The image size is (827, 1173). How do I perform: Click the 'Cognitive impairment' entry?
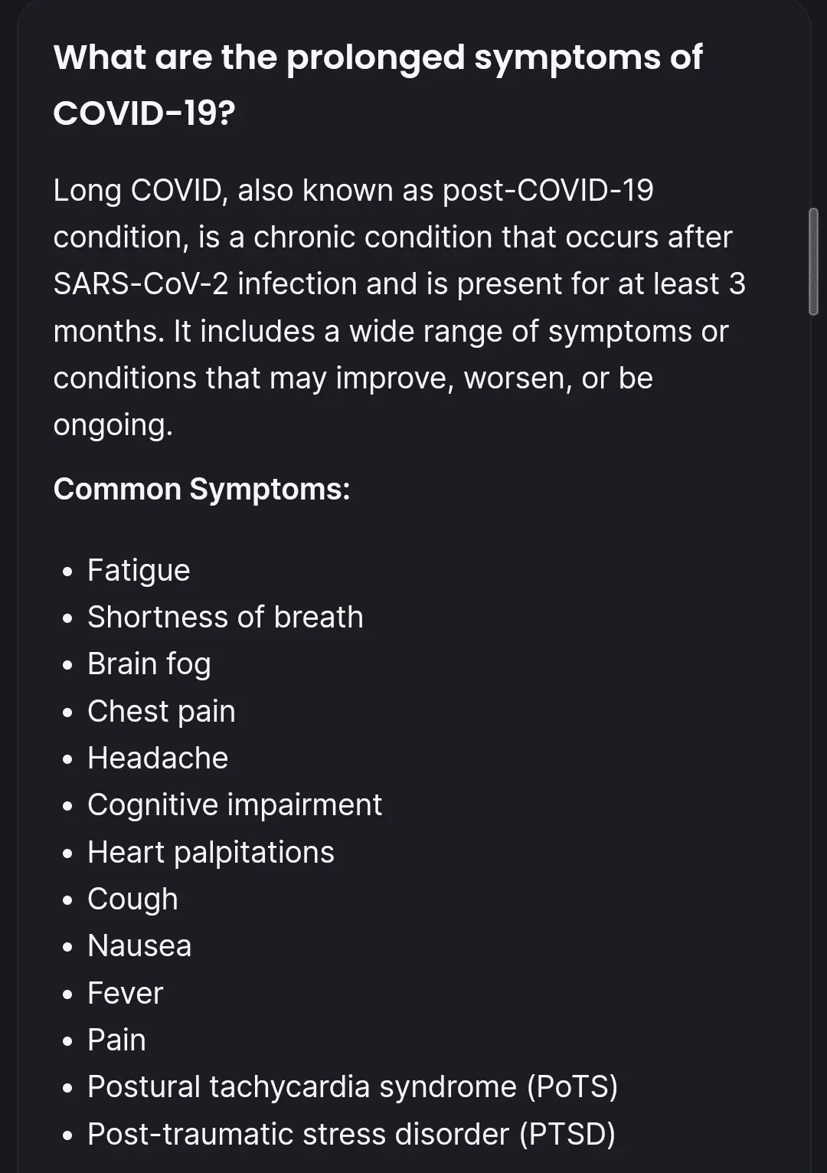(x=234, y=804)
